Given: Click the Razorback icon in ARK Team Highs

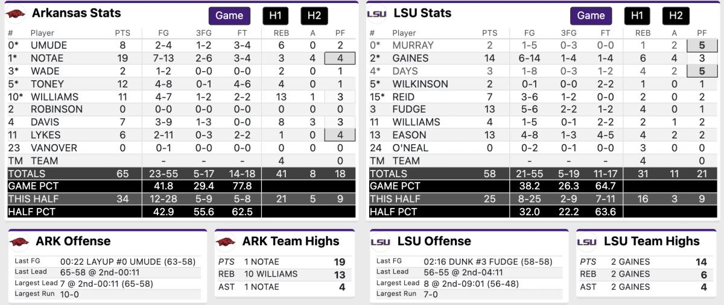Looking at the screenshot, I should click(x=226, y=242).
